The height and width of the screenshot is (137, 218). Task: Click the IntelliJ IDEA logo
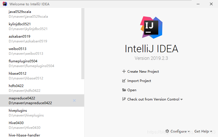click(152, 27)
